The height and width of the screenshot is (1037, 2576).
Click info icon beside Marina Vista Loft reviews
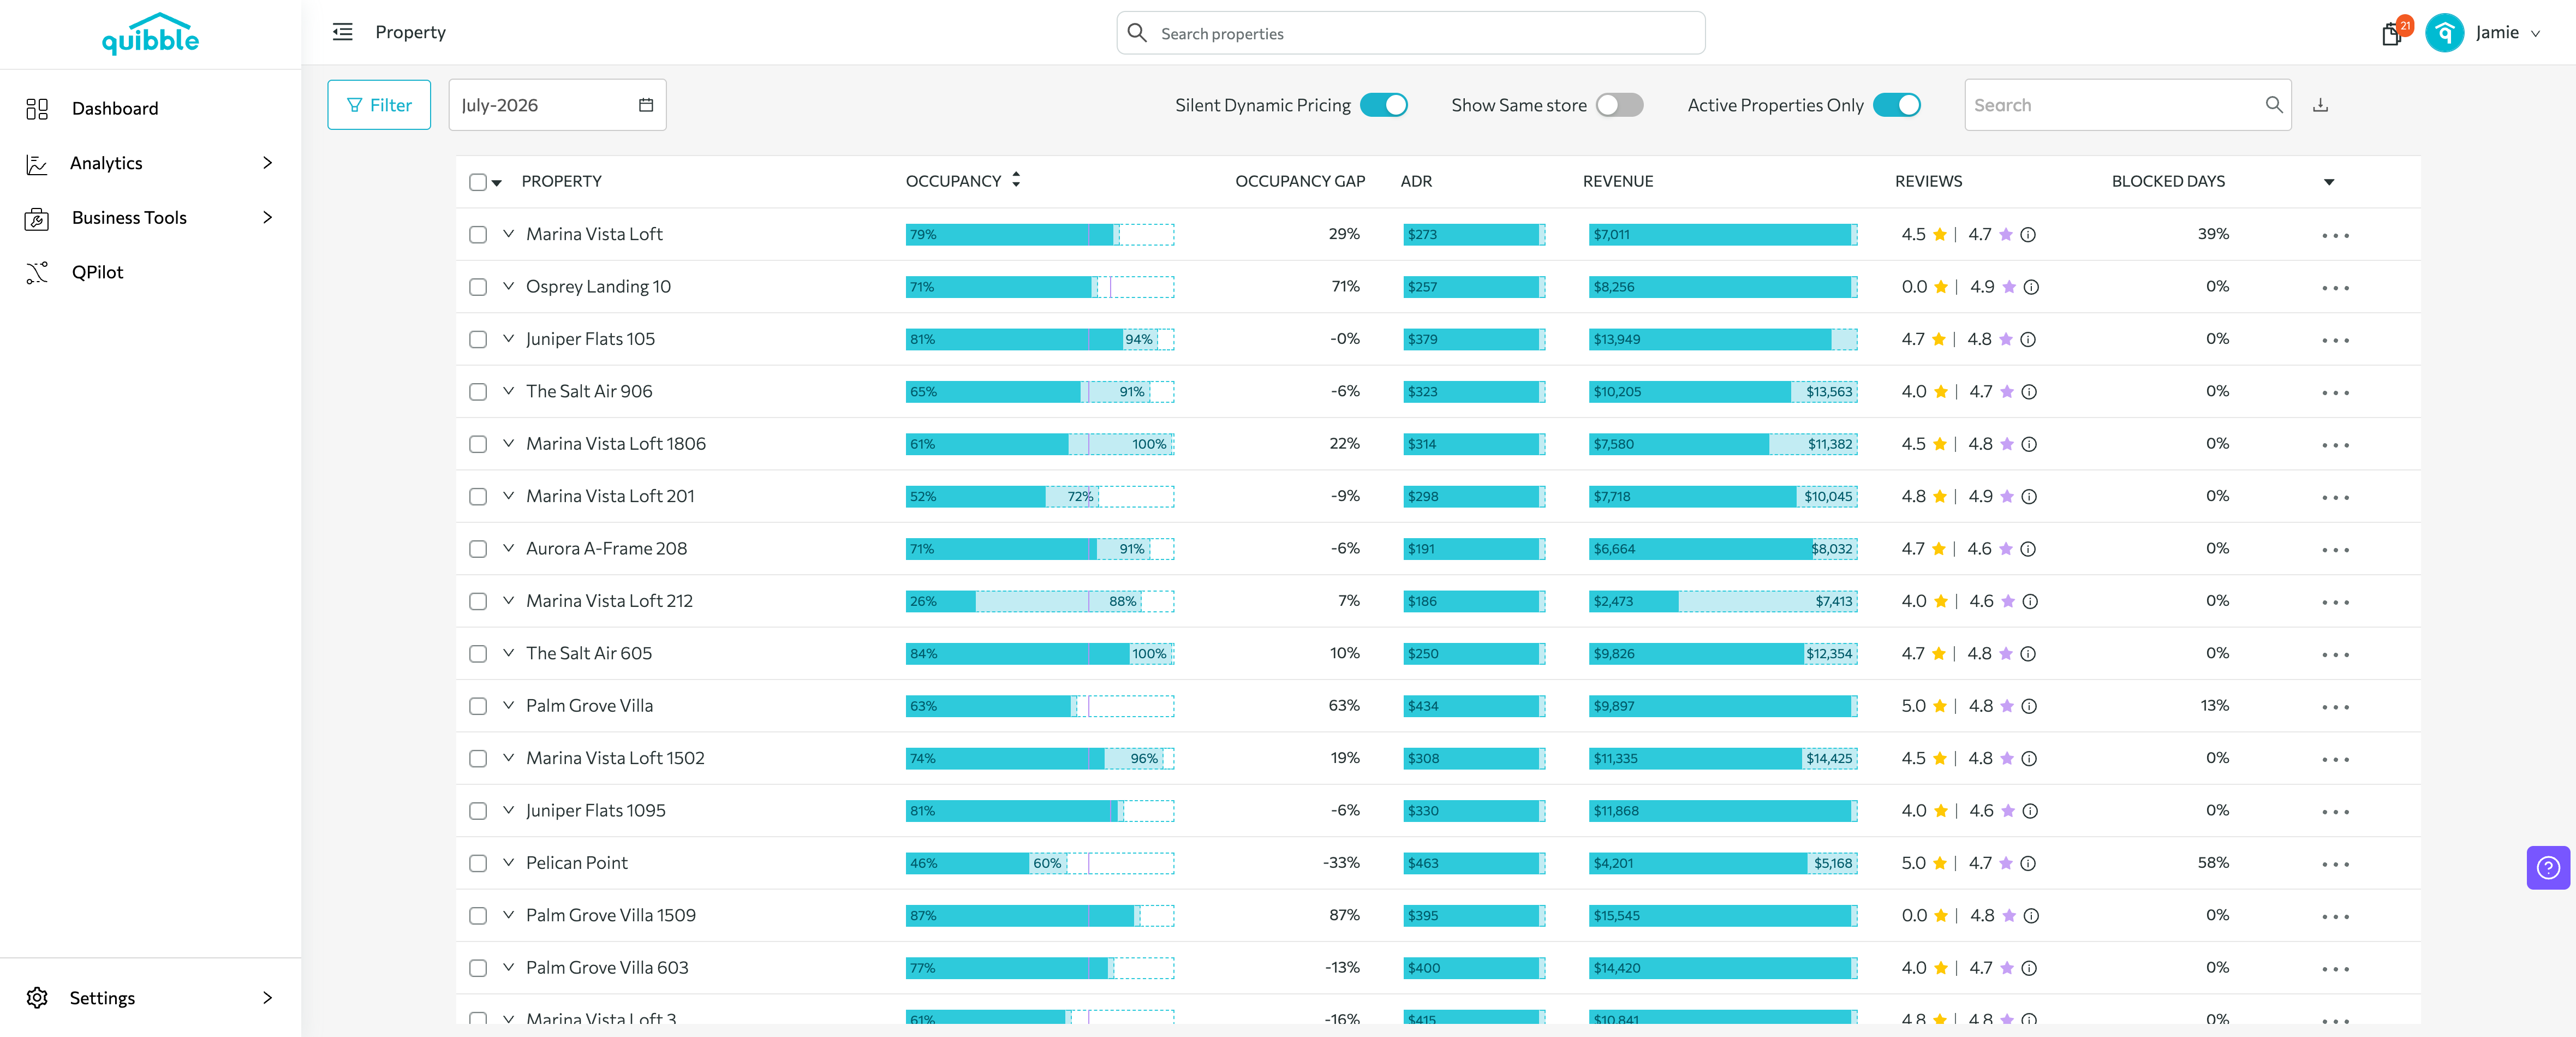(x=2028, y=235)
